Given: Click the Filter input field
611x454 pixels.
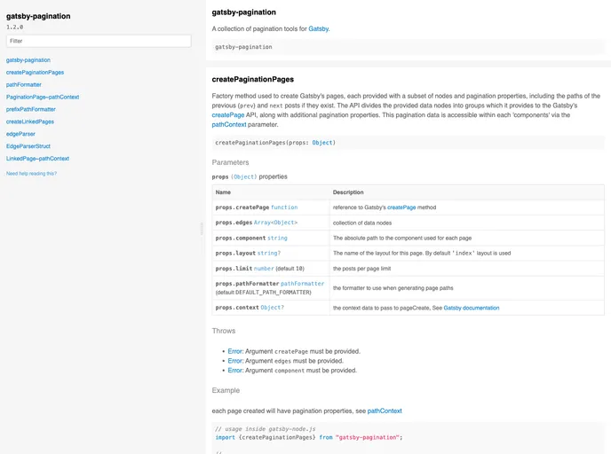Looking at the screenshot, I should click(x=99, y=41).
